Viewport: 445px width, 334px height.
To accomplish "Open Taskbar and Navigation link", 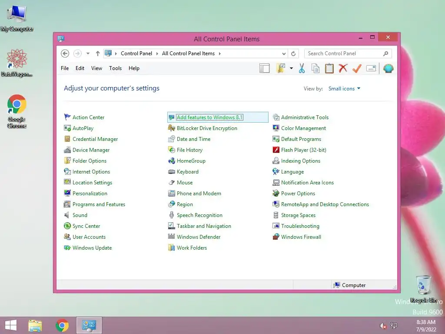I will coord(204,226).
